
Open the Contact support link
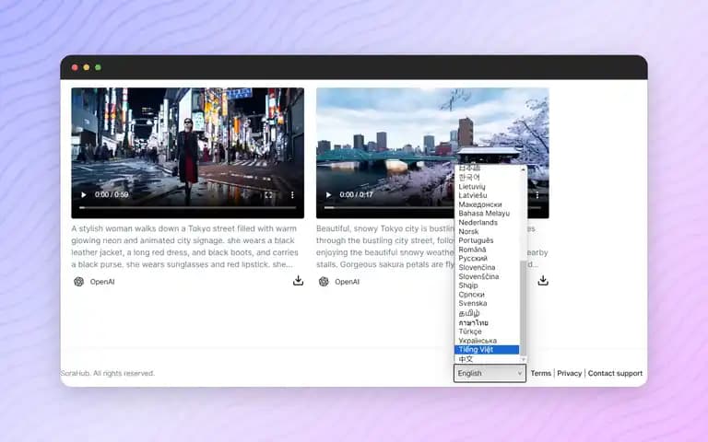pyautogui.click(x=615, y=374)
